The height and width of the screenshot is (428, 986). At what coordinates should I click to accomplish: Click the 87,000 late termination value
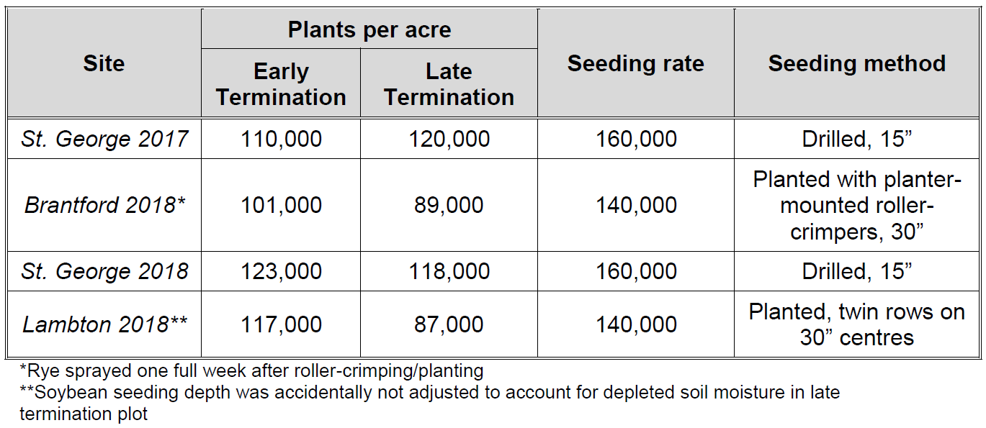pyautogui.click(x=449, y=324)
